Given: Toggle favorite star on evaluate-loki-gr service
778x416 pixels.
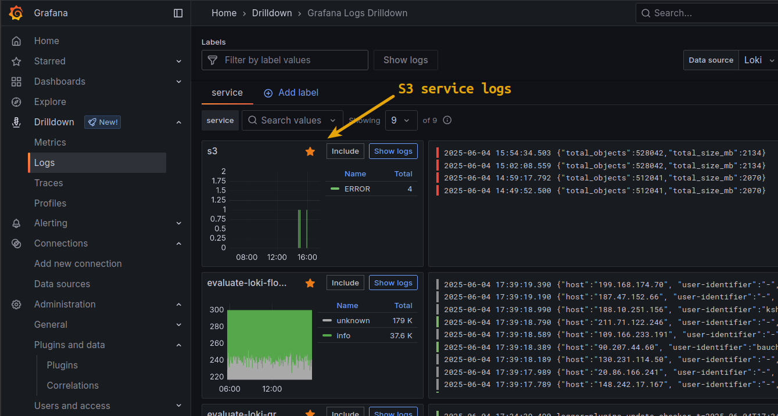Looking at the screenshot, I should click(310, 413).
